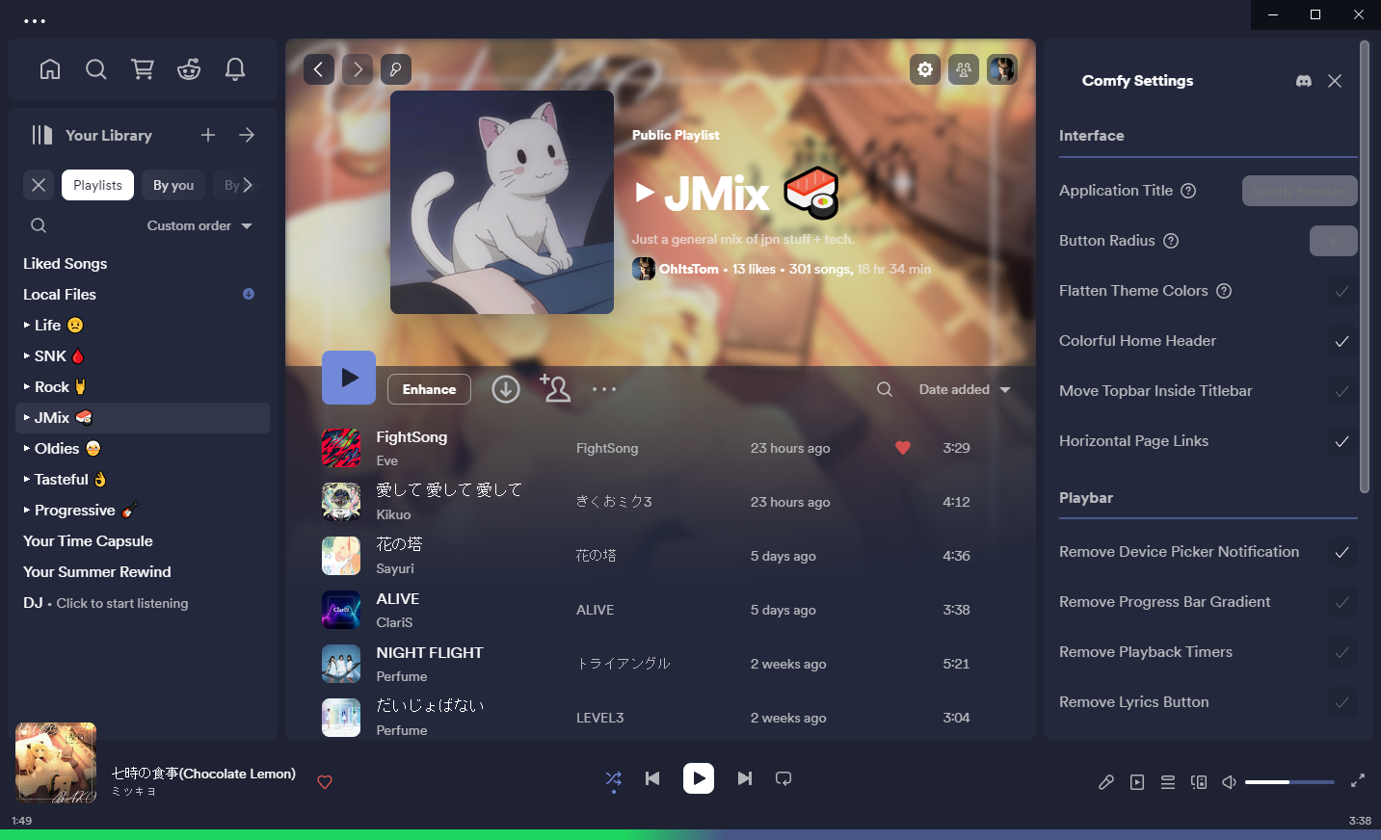Close the Comfy Settings panel

coord(1335,81)
